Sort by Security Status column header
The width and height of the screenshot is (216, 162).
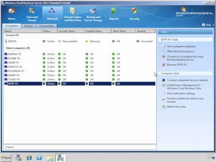(x=71, y=31)
